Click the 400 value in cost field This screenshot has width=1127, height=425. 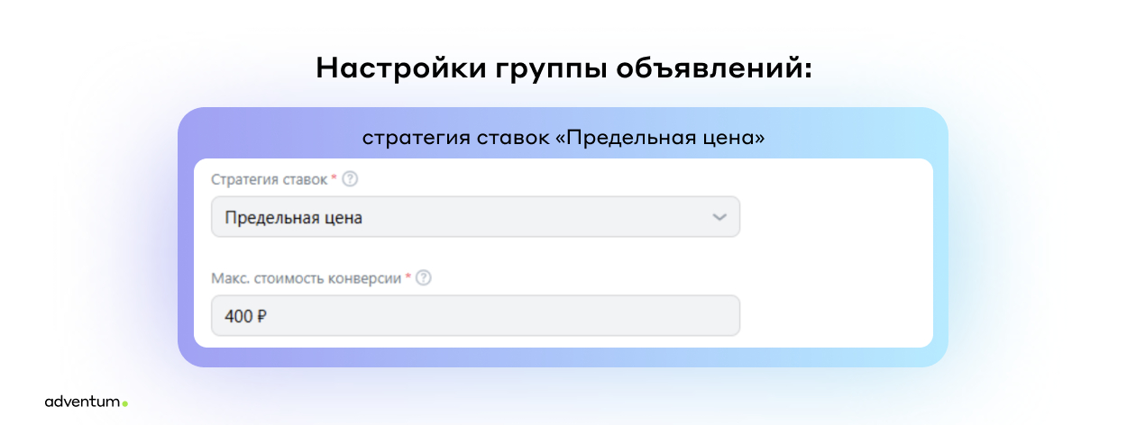pyautogui.click(x=238, y=317)
